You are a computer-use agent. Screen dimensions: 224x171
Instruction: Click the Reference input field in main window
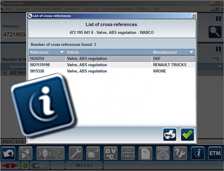coord(15,35)
